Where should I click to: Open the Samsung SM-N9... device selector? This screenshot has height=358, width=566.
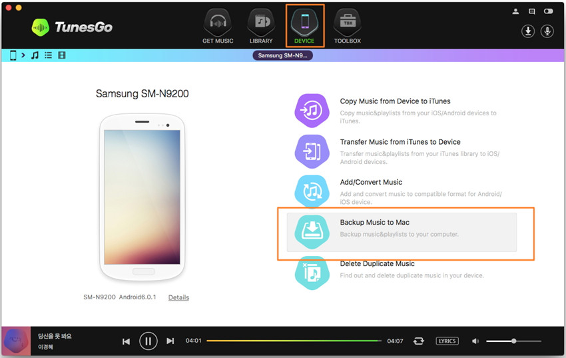coord(282,55)
